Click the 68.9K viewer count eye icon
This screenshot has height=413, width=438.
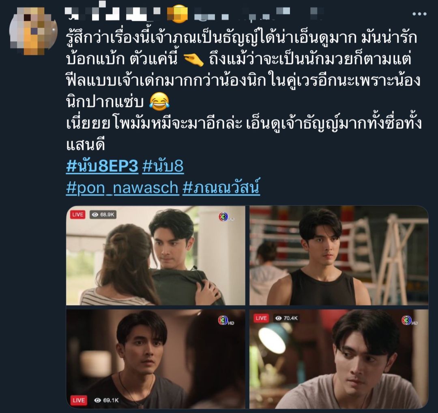95,215
